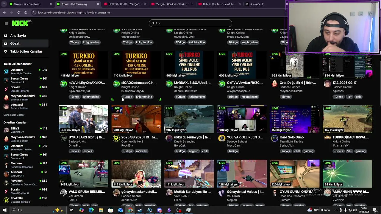The image size is (381, 214).
Task: Open Task View on the taskbar
Action: [x=71, y=210]
